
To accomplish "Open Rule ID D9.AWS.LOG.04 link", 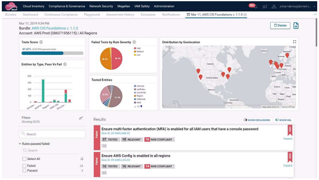I will pos(116,160).
